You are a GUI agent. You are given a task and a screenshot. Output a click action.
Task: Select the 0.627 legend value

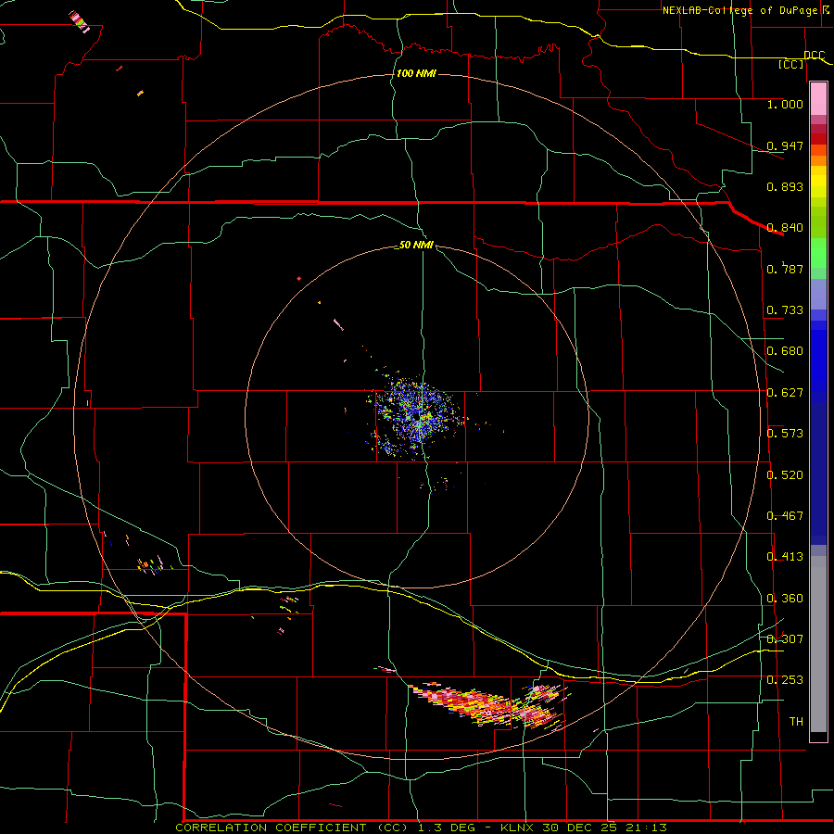pyautogui.click(x=785, y=392)
